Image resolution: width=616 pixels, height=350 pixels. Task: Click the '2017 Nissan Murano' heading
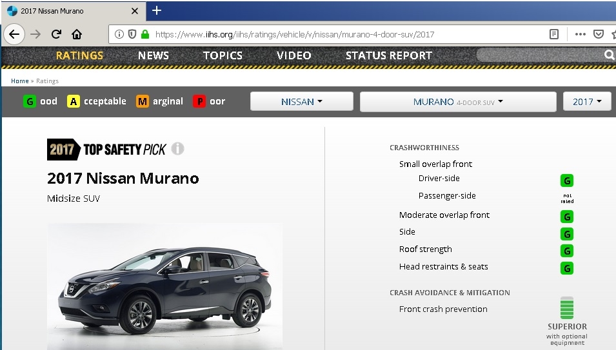pos(123,179)
